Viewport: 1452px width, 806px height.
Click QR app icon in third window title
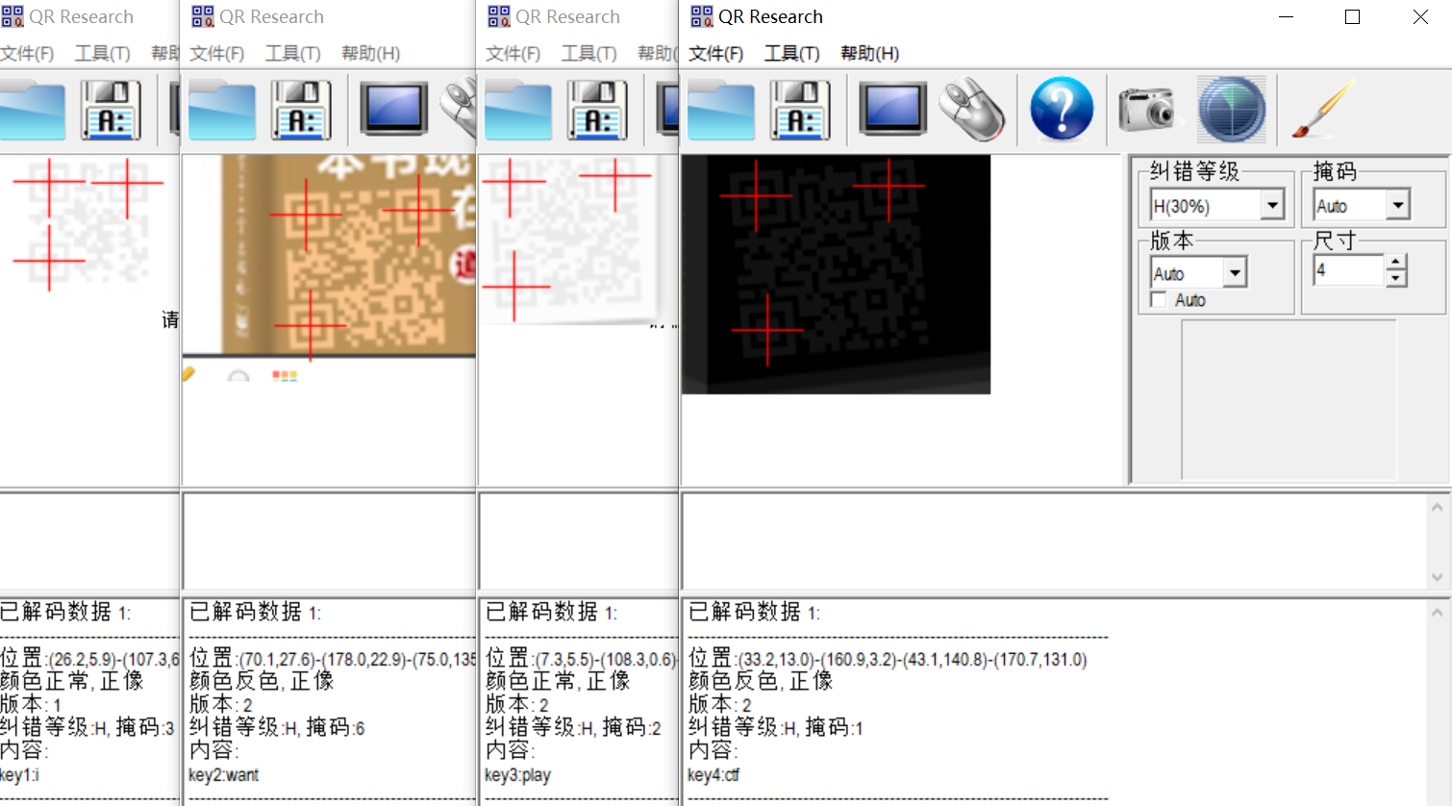499,16
